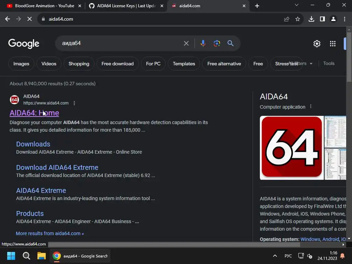The image size is (352, 264).
Task: Close the aida64.com tab
Action: 244,6
